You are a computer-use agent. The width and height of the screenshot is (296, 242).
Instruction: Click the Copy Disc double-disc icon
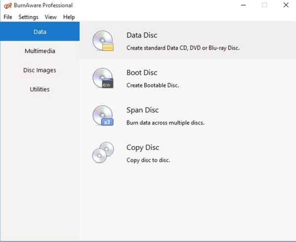103,152
